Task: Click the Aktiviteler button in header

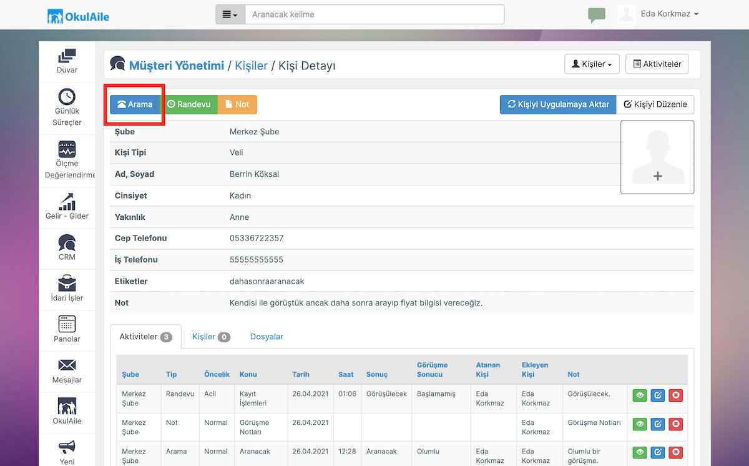Action: pyautogui.click(x=657, y=64)
